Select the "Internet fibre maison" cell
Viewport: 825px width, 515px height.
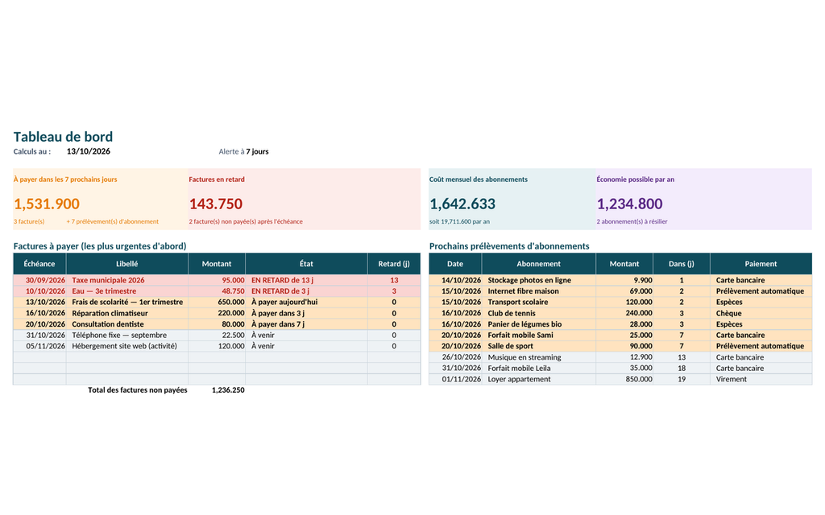point(539,291)
